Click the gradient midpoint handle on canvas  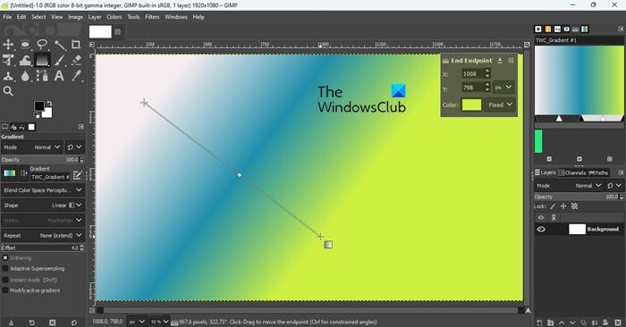239,175
